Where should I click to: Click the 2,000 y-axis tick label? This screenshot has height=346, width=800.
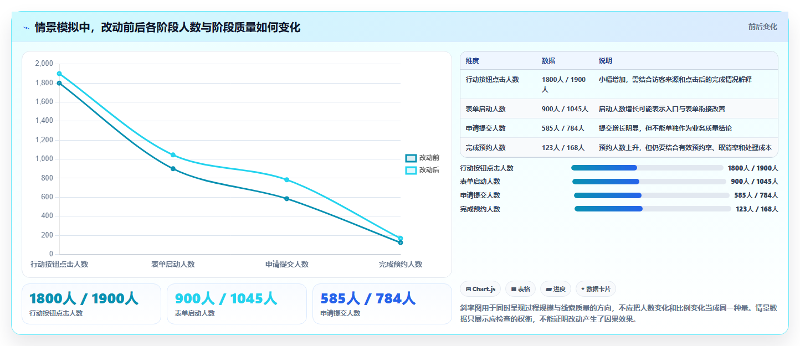(44, 64)
